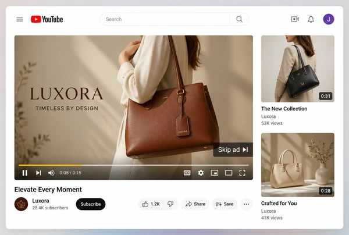This screenshot has width=349, height=235.
Task: Open the notifications bell
Action: (x=311, y=19)
